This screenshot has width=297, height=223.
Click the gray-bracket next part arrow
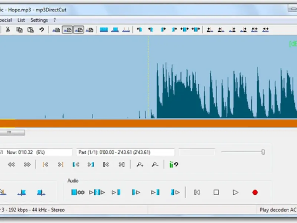[122, 165]
